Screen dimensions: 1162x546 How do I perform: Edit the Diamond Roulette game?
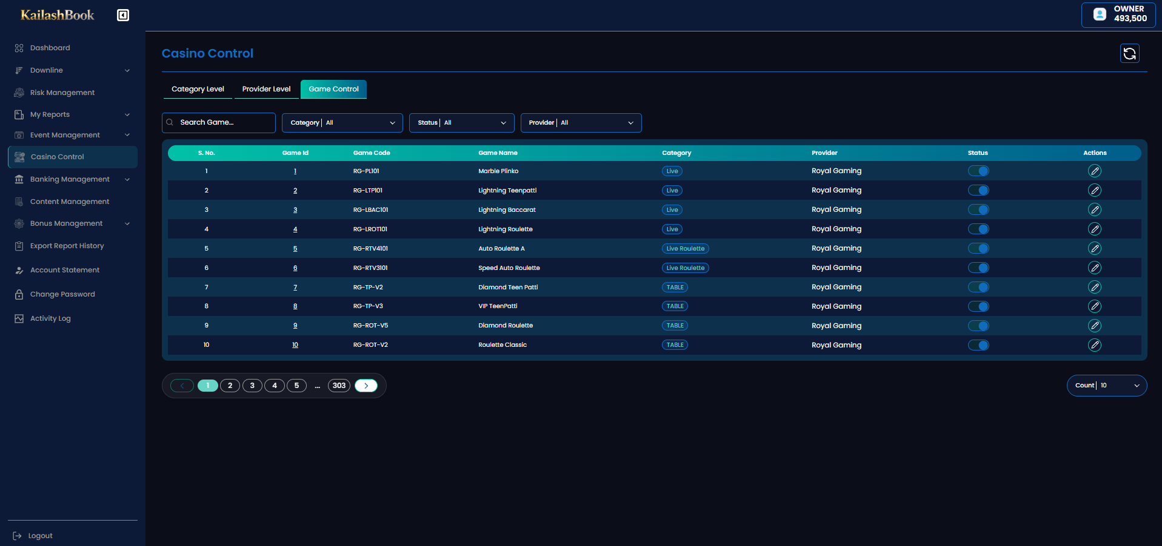pyautogui.click(x=1095, y=326)
